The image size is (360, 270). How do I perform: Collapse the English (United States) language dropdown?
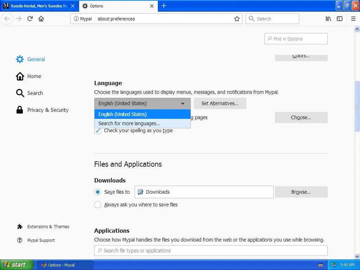(142, 103)
